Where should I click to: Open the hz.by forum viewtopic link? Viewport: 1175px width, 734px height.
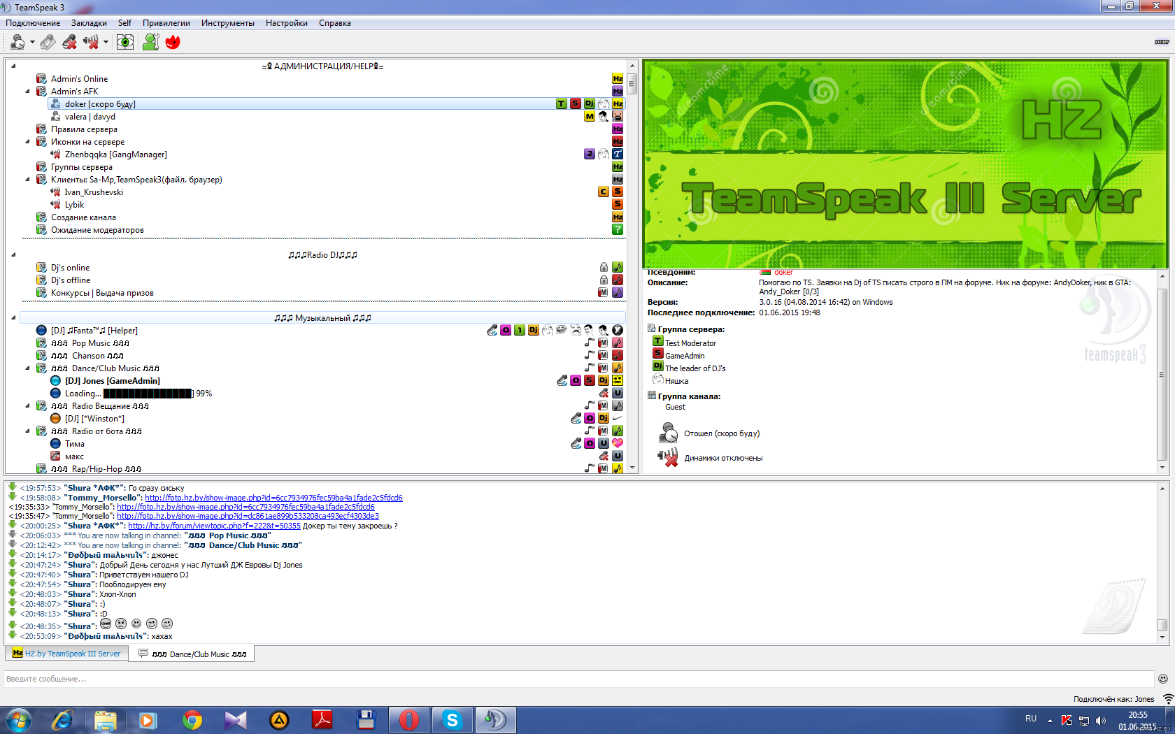(x=214, y=526)
